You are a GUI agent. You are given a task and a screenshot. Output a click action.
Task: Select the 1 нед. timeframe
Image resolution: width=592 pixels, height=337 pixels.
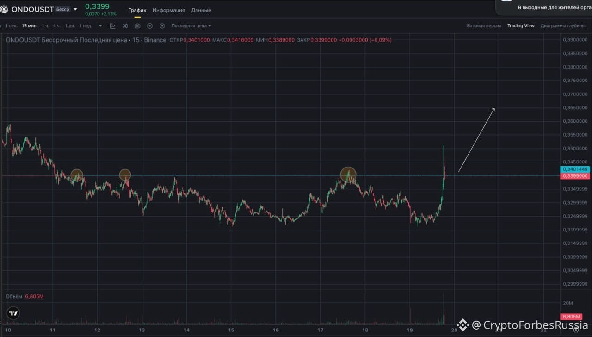point(86,26)
